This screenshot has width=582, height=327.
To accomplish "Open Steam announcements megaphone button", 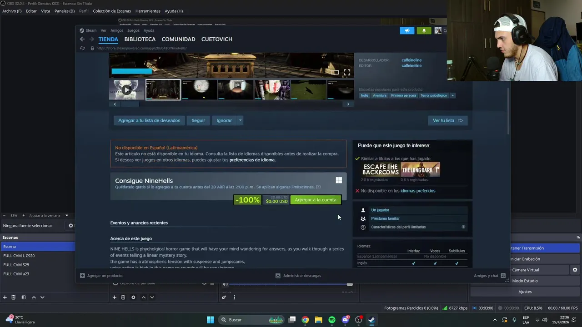I will click(407, 30).
